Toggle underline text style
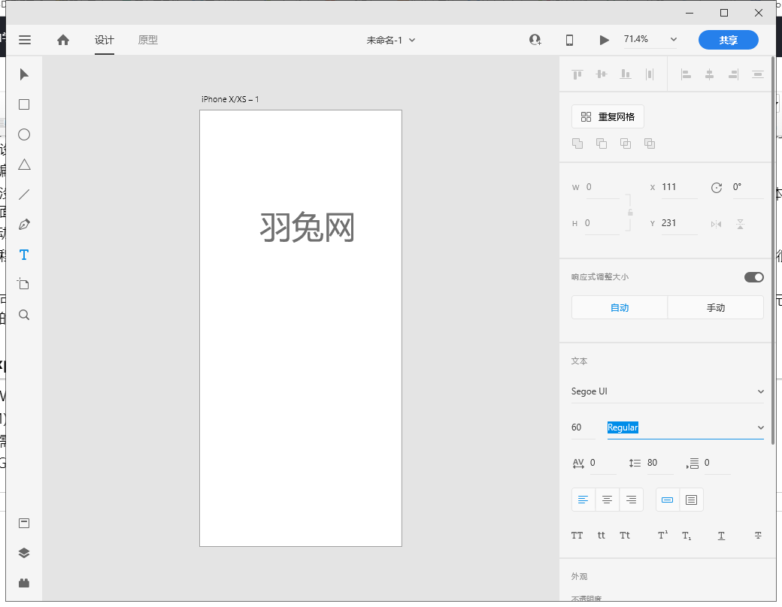This screenshot has height=607, width=782. pyautogui.click(x=721, y=536)
